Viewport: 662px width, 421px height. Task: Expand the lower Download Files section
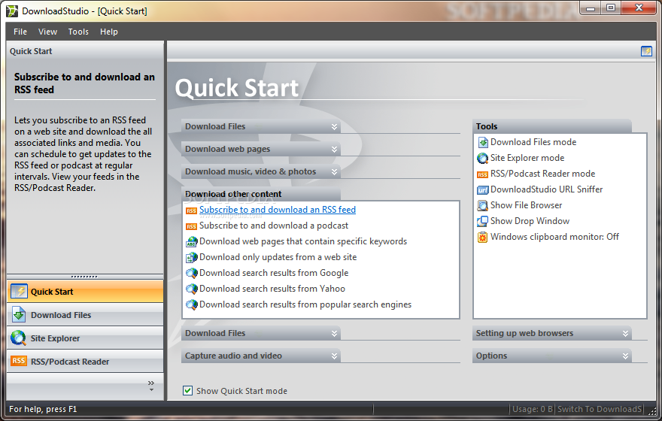coord(334,333)
